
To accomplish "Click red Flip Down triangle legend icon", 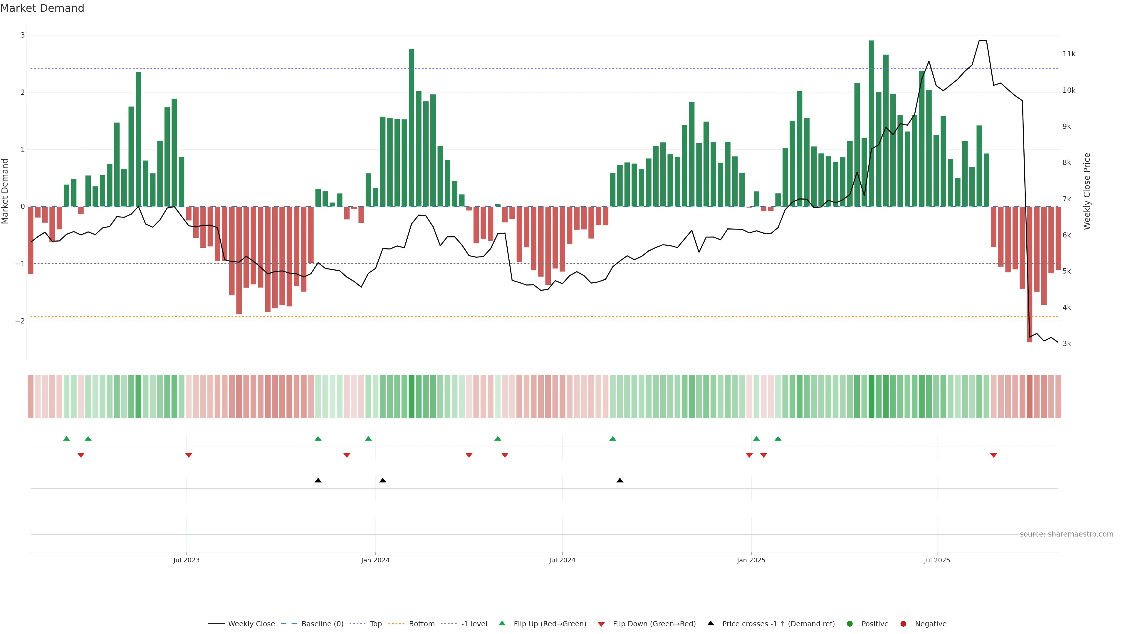I will click(601, 624).
